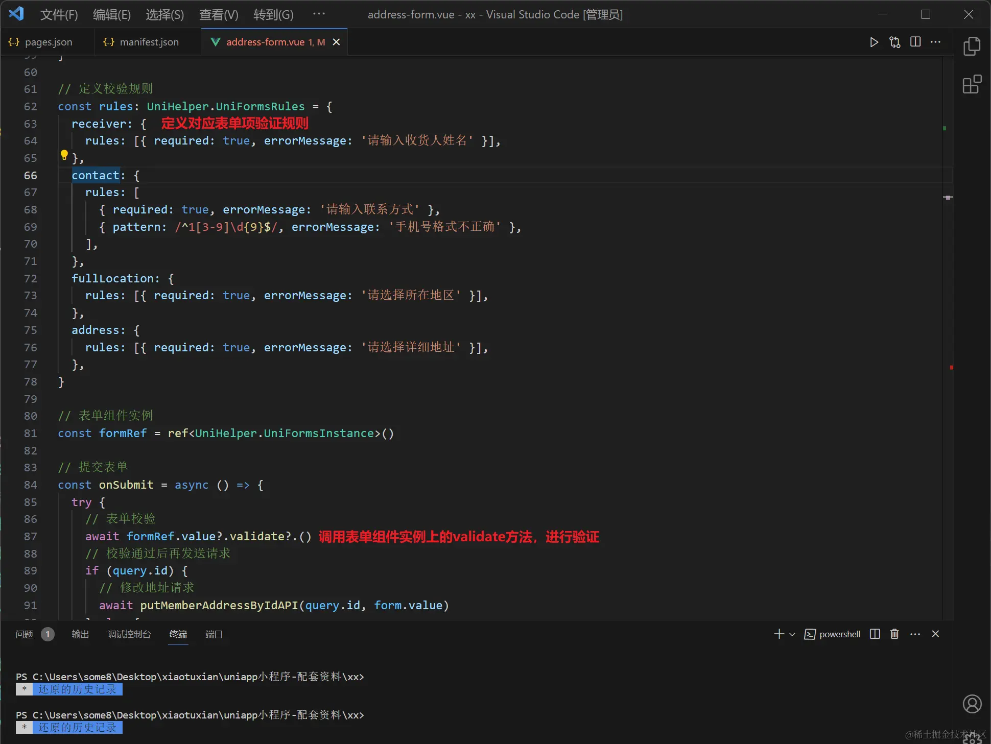
Task: Click the address key on line 75
Action: point(95,330)
